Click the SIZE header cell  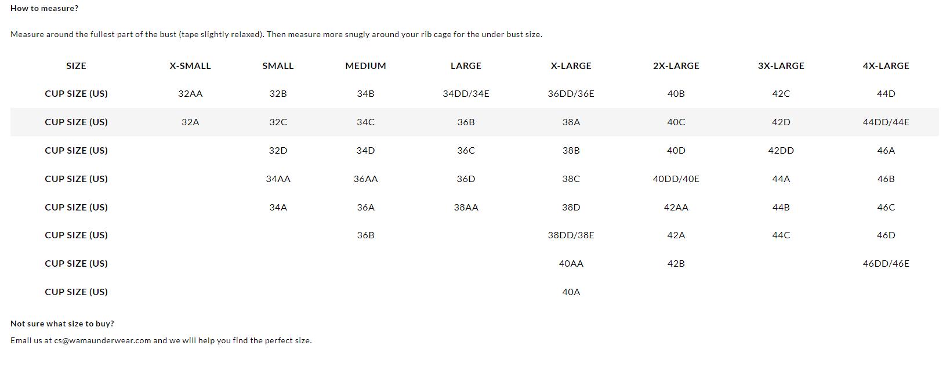[76, 66]
